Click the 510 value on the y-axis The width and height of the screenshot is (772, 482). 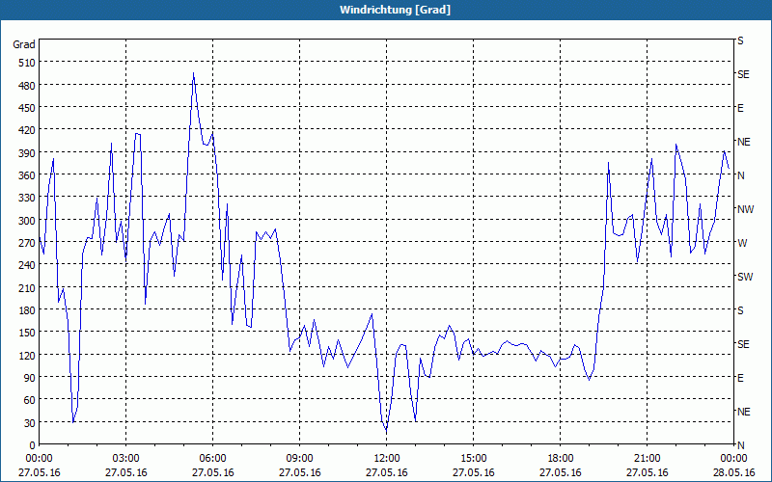click(27, 63)
